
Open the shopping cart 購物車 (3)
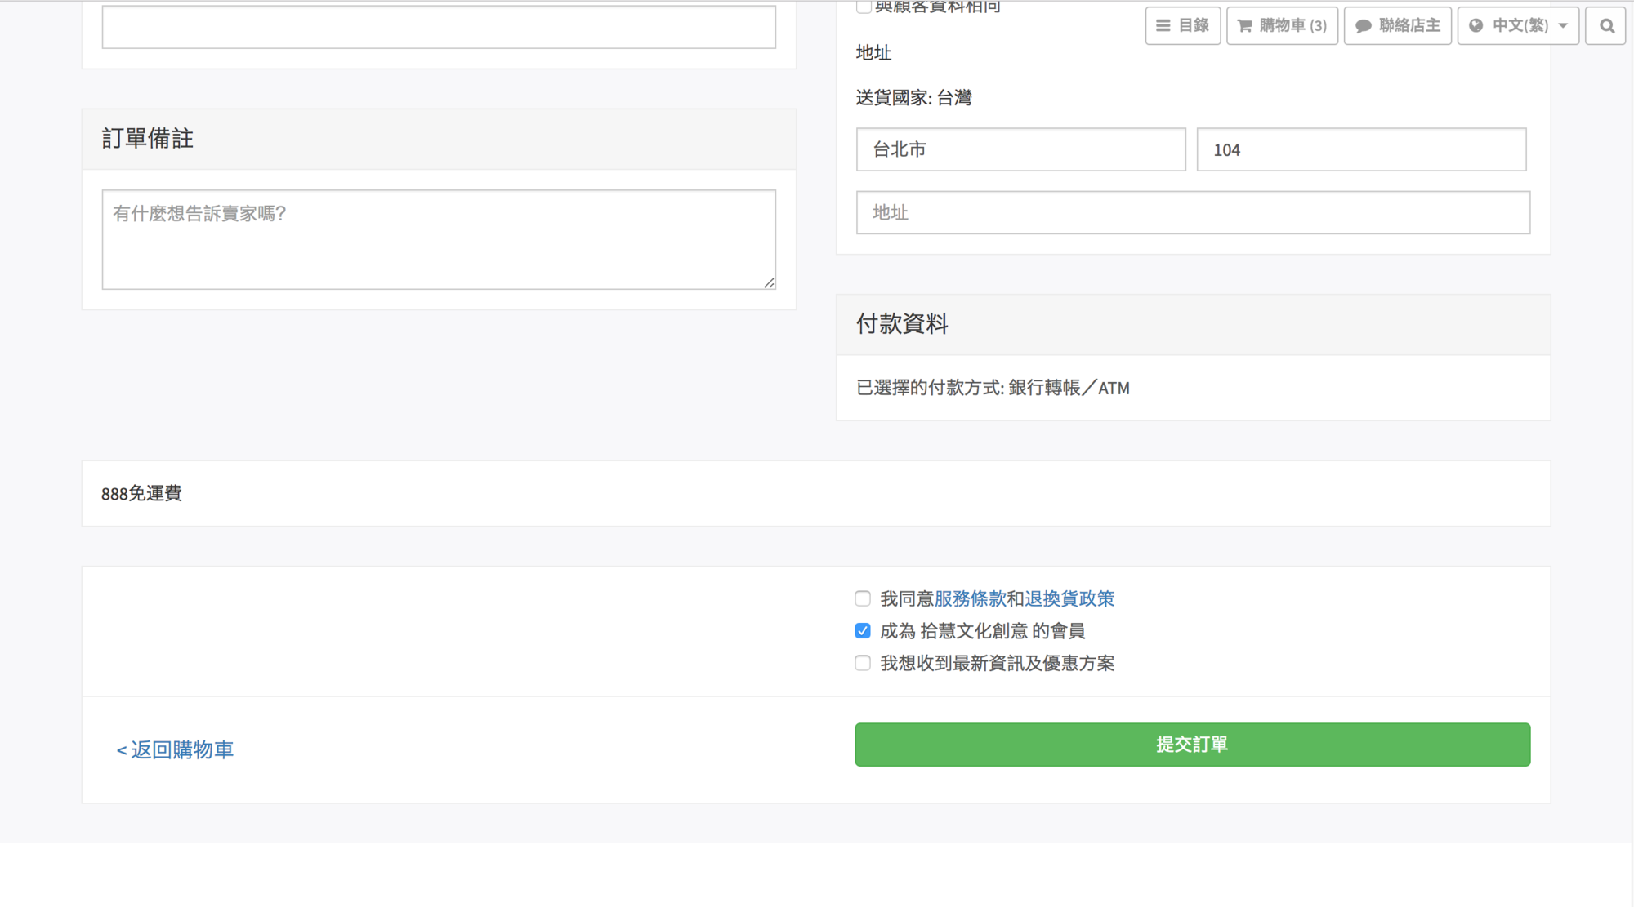[x=1281, y=25]
